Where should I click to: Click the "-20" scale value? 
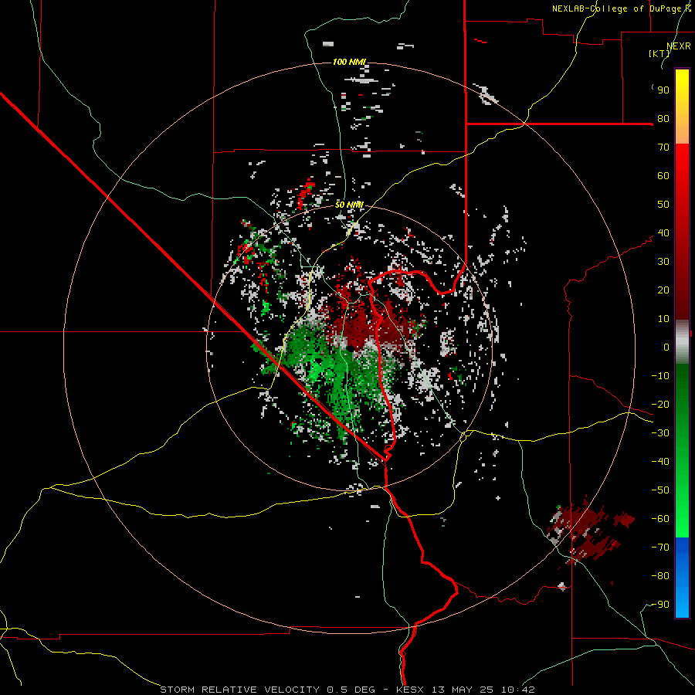660,405
